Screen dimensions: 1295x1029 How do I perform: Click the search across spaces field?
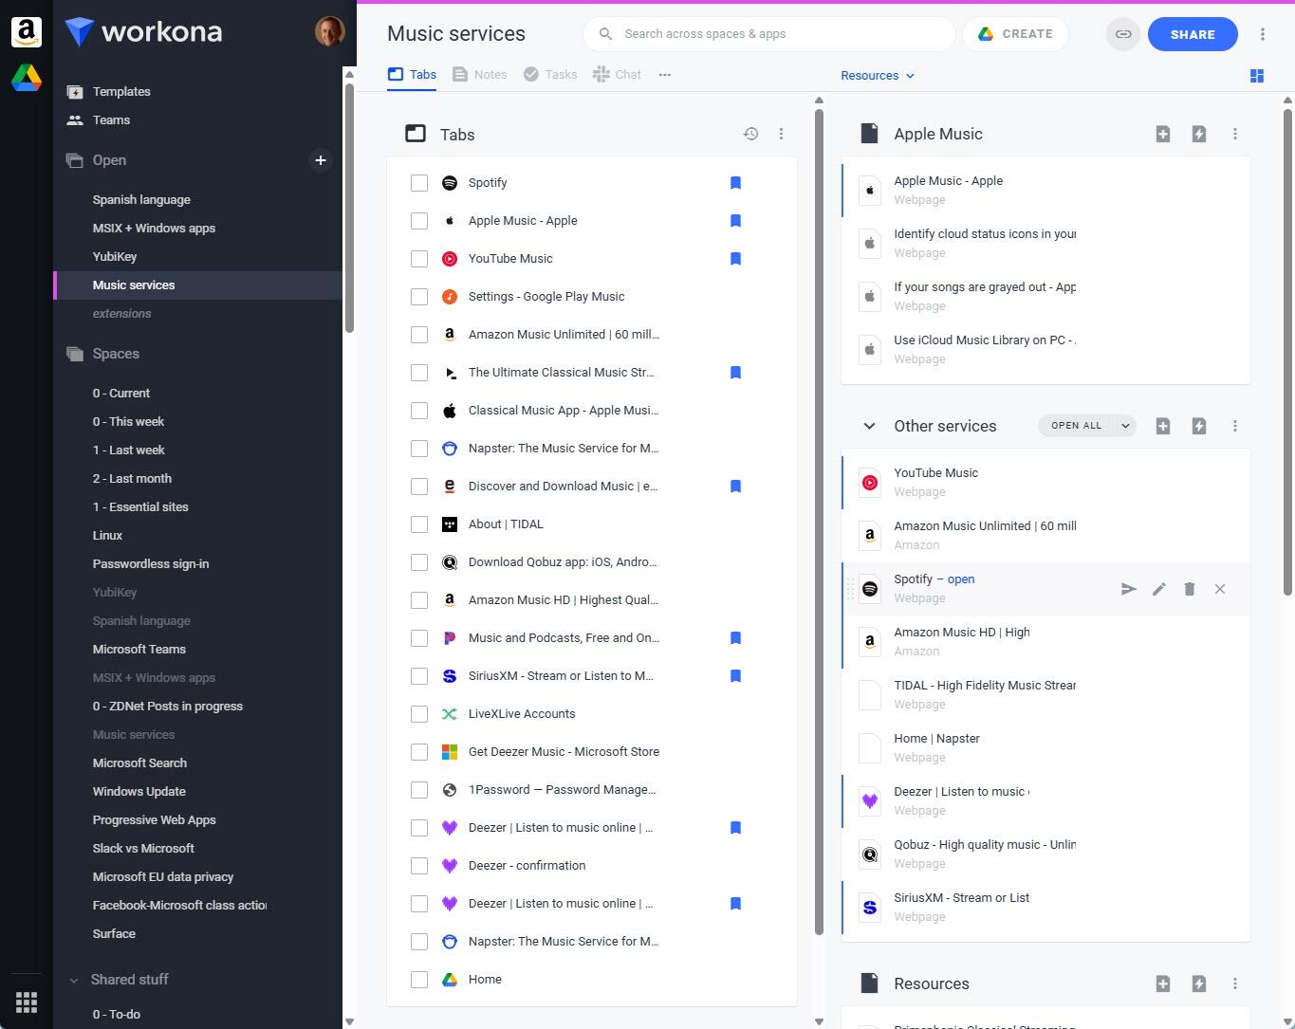point(768,34)
